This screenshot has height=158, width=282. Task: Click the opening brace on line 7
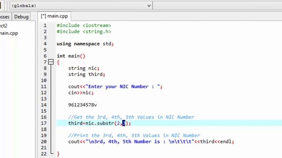coord(58,62)
